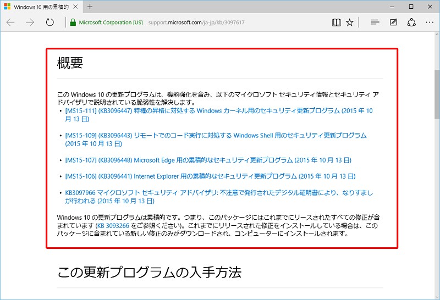Add page to favorites star icon
The height and width of the screenshot is (300, 440).
(x=350, y=23)
